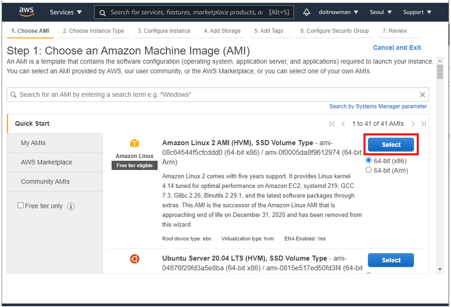
Task: Click the Free tier eligible badge
Action: click(x=134, y=165)
